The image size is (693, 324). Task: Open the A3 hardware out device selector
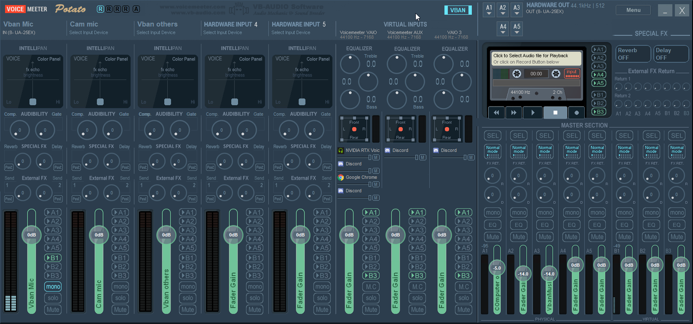coord(516,10)
